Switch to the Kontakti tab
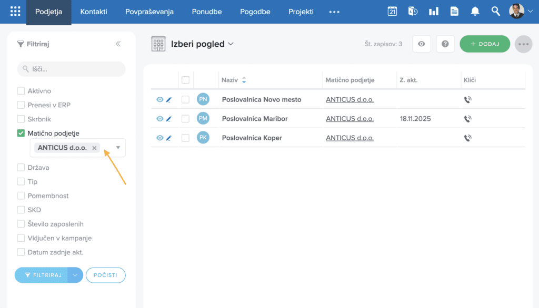Viewport: 539px width, 308px height. click(x=94, y=12)
